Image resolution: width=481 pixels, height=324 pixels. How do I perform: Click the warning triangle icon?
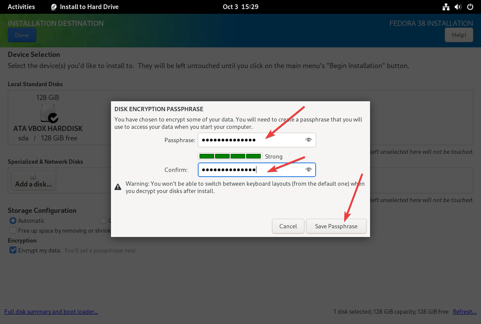117,187
